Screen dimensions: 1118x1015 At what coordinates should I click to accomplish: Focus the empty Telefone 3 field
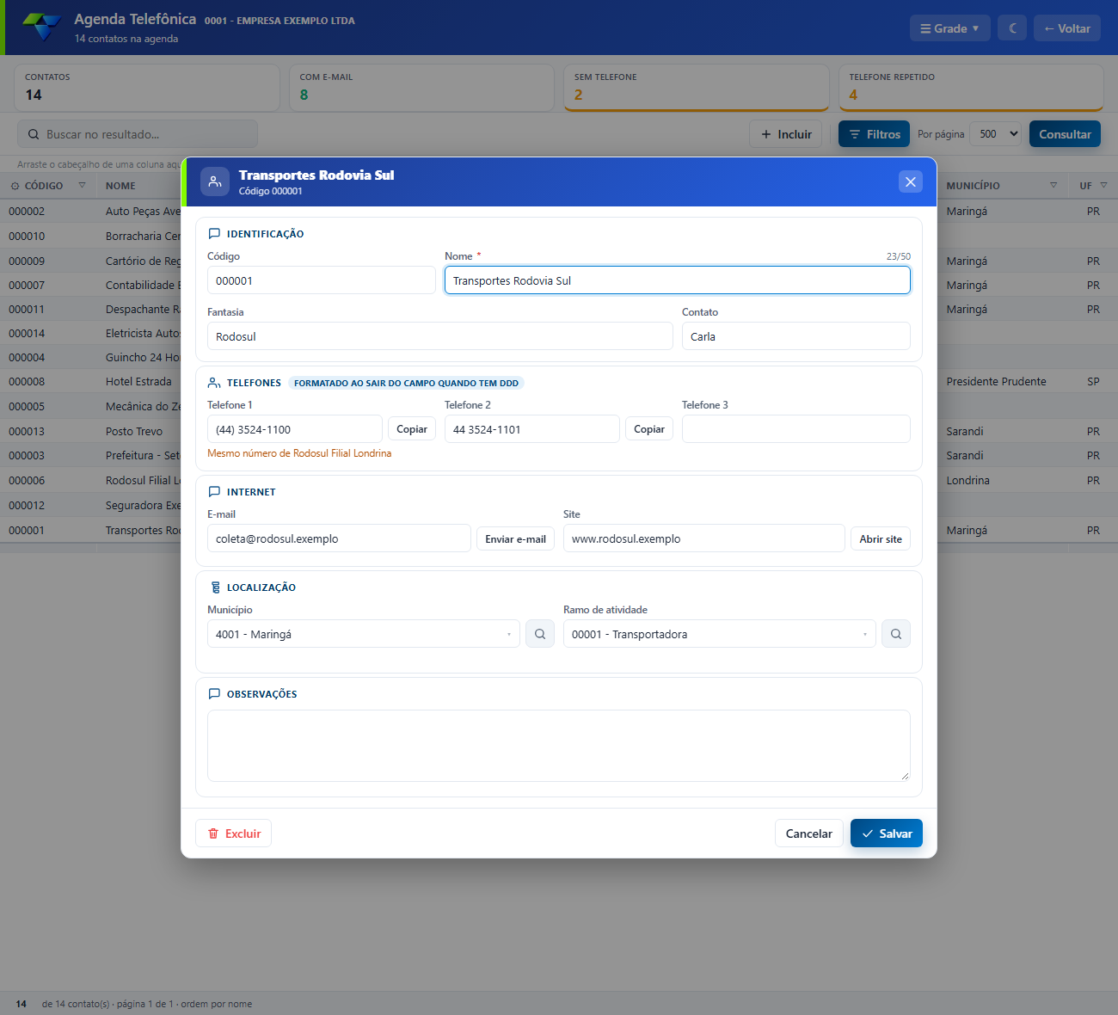pos(796,429)
